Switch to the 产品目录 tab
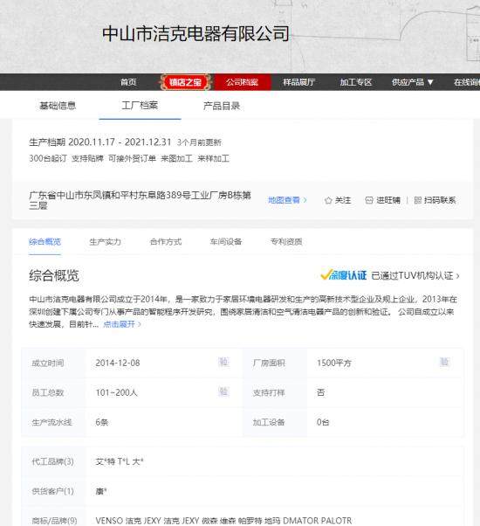This screenshot has height=526, width=480. point(222,106)
